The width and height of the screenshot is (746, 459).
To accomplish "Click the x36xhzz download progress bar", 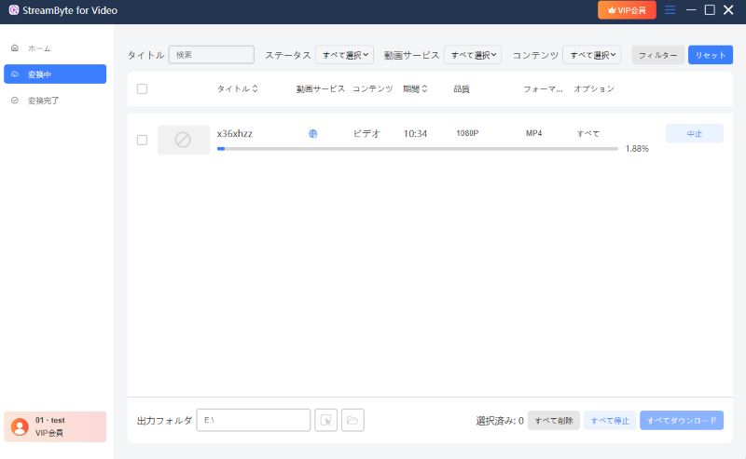I will (417, 149).
